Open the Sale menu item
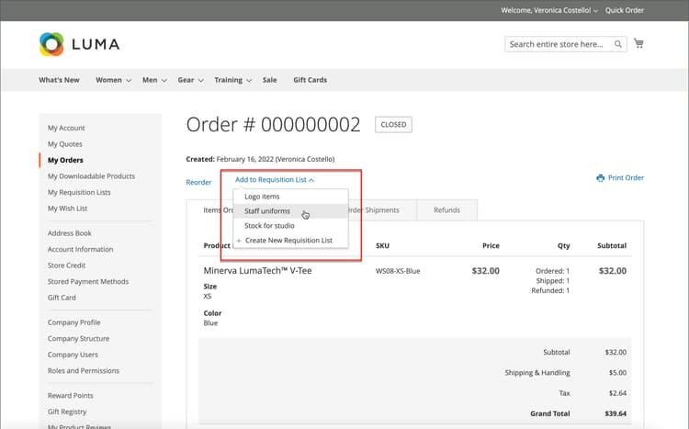The image size is (689, 429). click(269, 80)
